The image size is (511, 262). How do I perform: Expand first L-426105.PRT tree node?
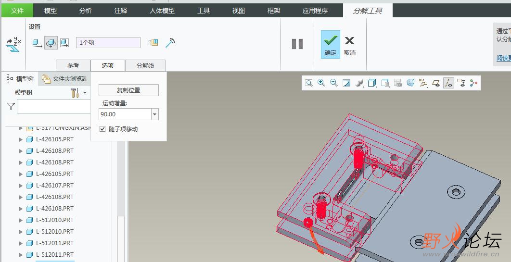pos(21,139)
